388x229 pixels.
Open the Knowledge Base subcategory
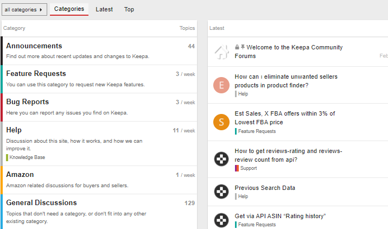point(26,157)
